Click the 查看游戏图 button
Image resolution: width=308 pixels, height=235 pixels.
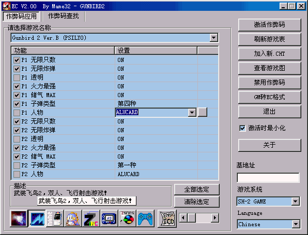pyautogui.click(x=269, y=68)
